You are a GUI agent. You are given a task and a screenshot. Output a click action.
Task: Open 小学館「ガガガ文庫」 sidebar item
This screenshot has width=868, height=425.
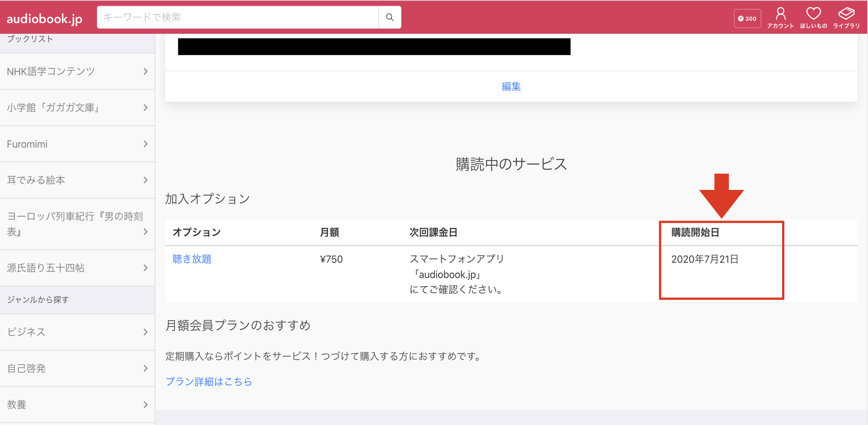coord(77,108)
